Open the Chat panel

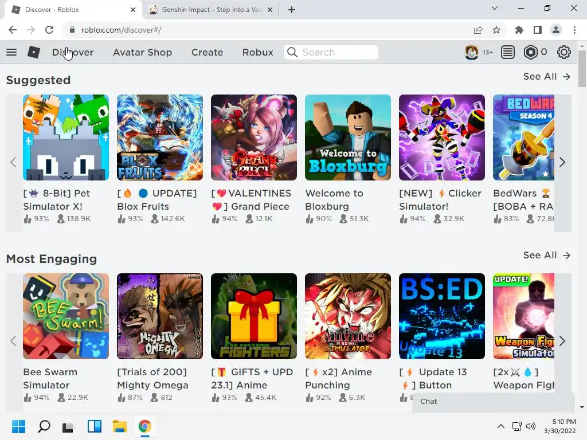pos(493,402)
